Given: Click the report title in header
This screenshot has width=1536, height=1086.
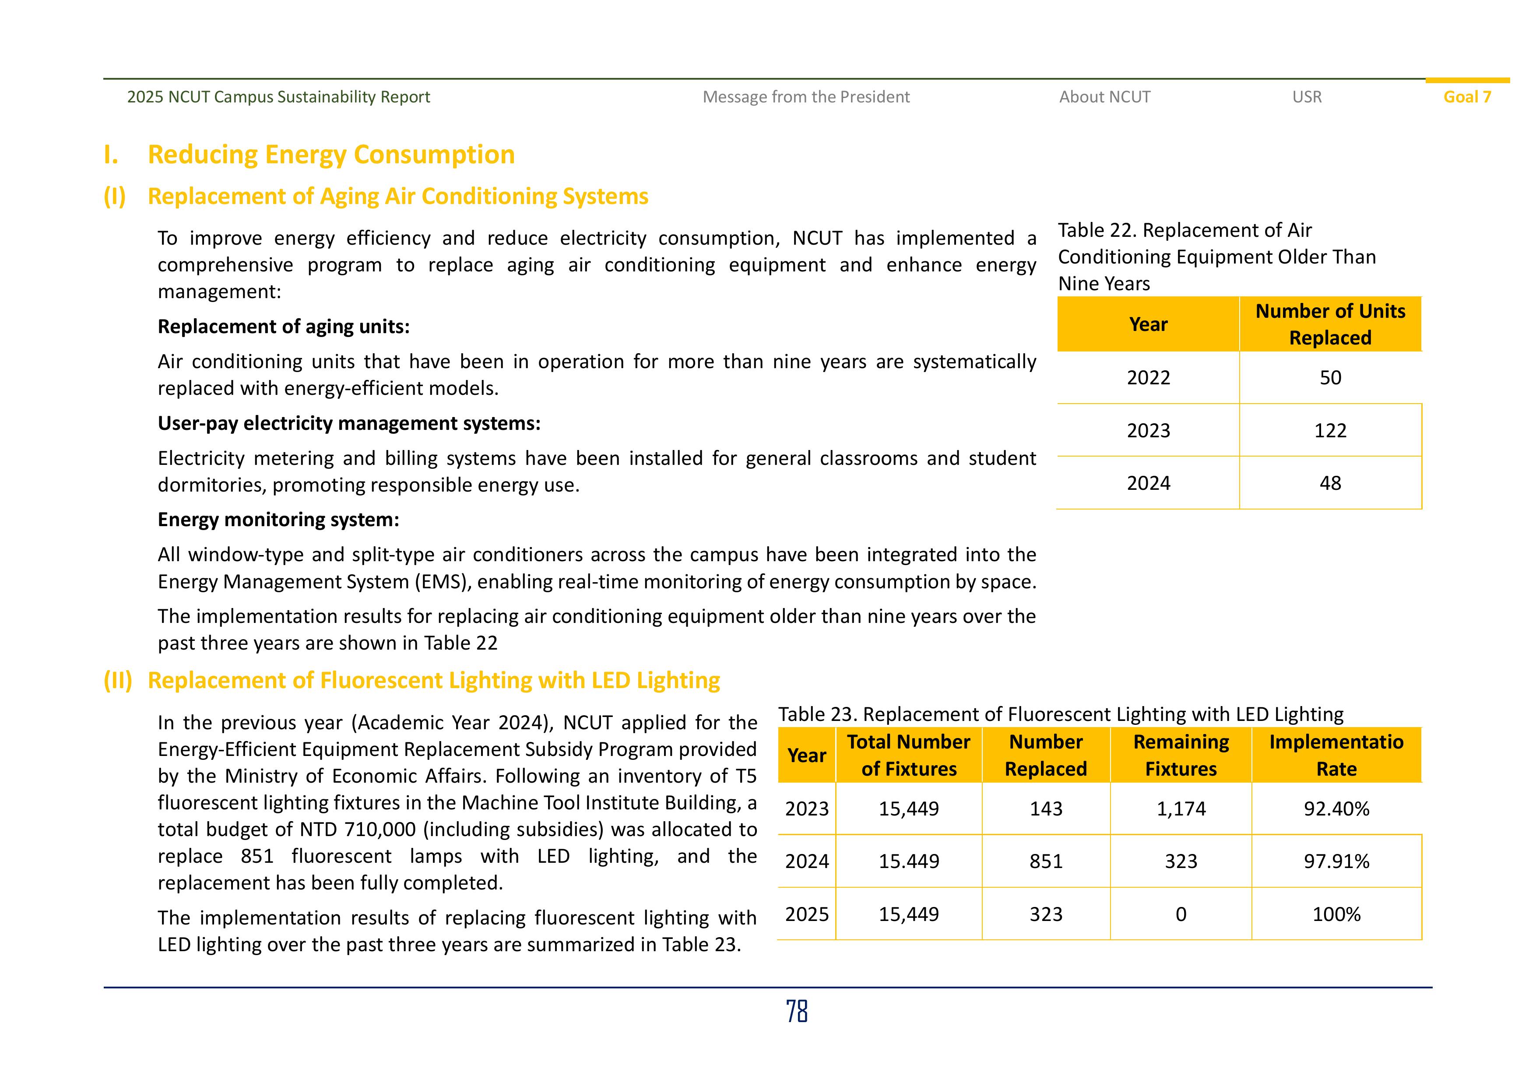Looking at the screenshot, I should [x=278, y=97].
